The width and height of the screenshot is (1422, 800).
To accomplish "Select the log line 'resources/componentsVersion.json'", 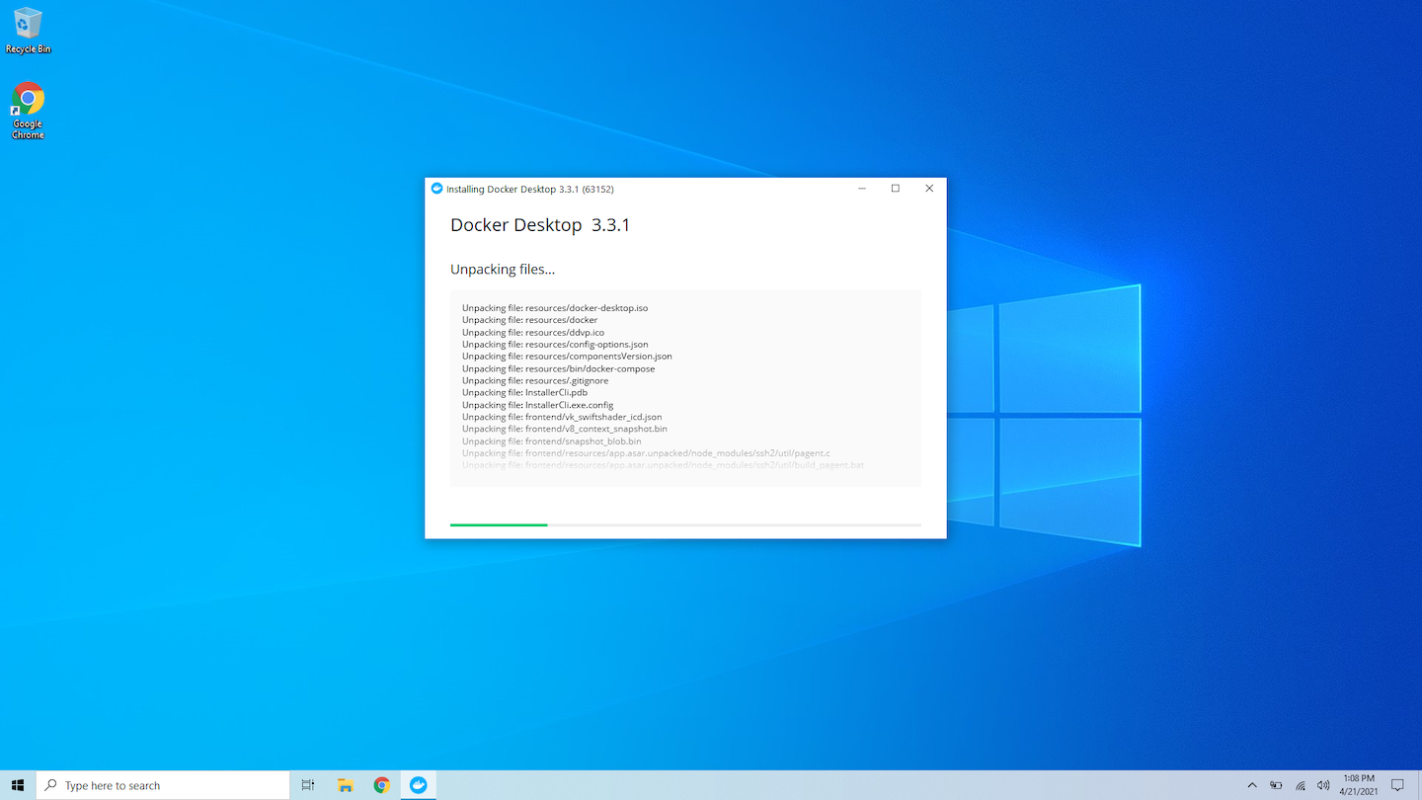I will [x=567, y=356].
